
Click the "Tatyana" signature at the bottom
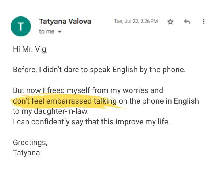pyautogui.click(x=26, y=153)
